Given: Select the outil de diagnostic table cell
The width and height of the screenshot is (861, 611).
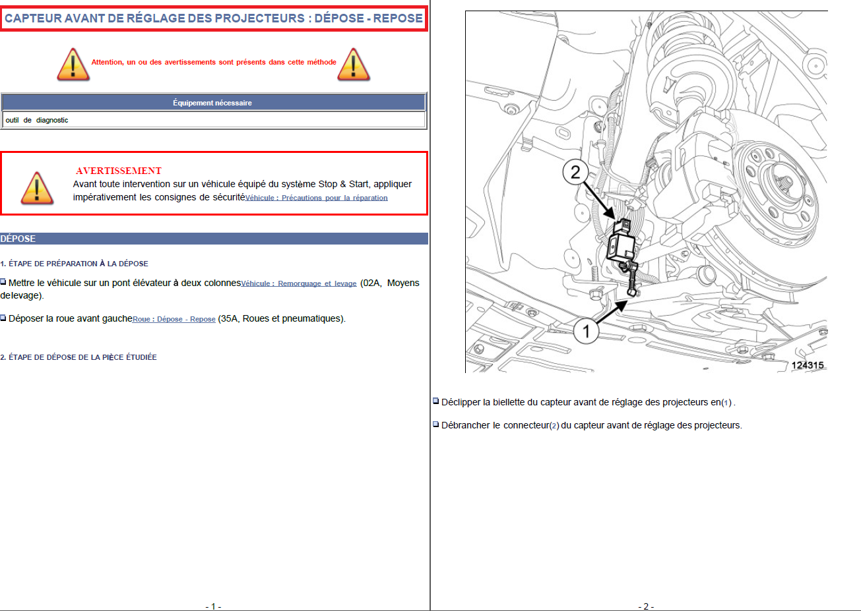Looking at the screenshot, I should pos(213,120).
